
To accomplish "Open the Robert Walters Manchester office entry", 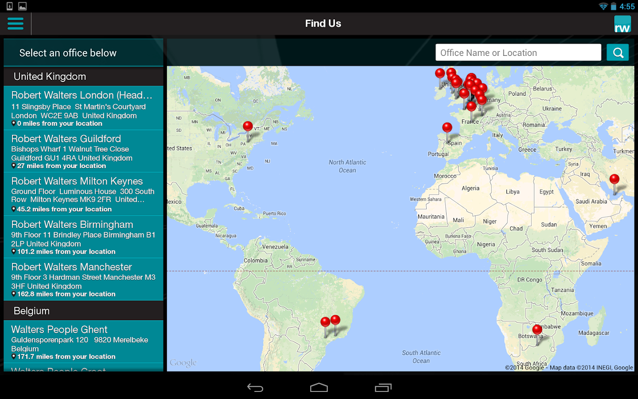I will coord(83,279).
